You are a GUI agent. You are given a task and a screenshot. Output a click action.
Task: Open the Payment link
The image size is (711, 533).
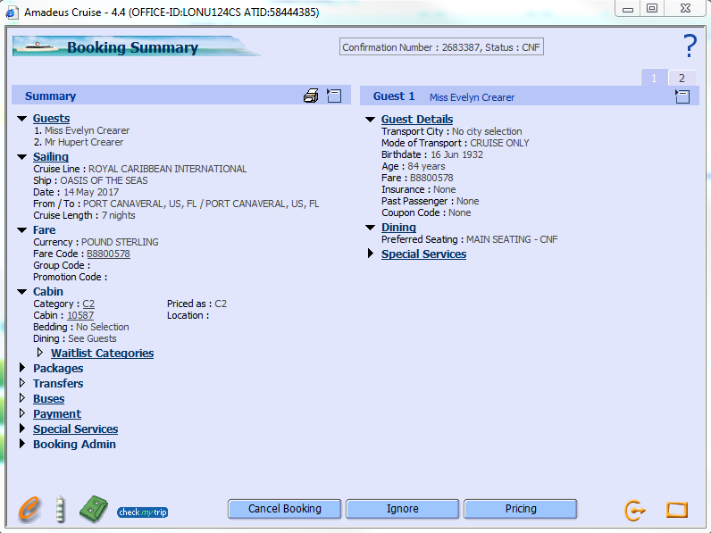pyautogui.click(x=57, y=413)
